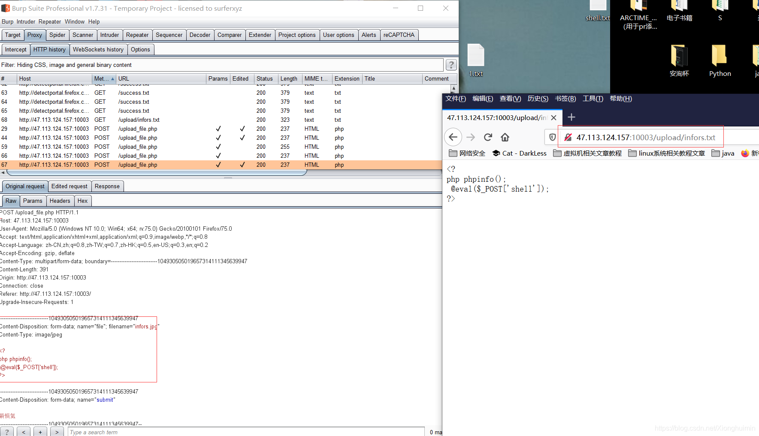Screen dimensions: 759x436
Task: Open the filter help question mark button
Action: tap(451, 65)
